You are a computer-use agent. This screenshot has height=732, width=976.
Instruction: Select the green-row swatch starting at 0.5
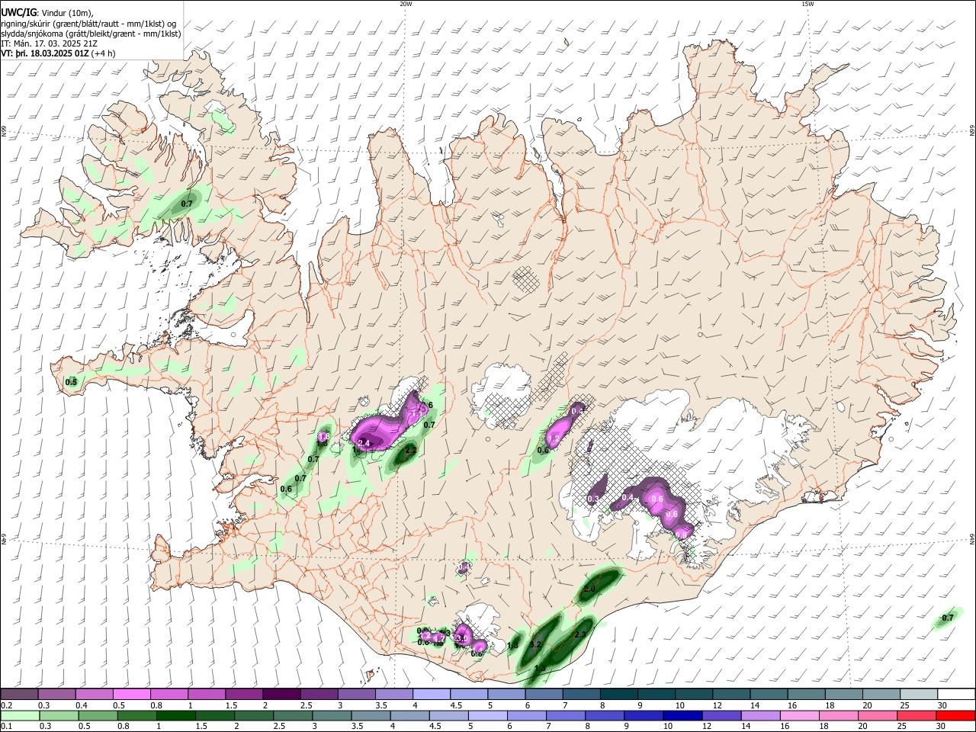click(x=98, y=715)
